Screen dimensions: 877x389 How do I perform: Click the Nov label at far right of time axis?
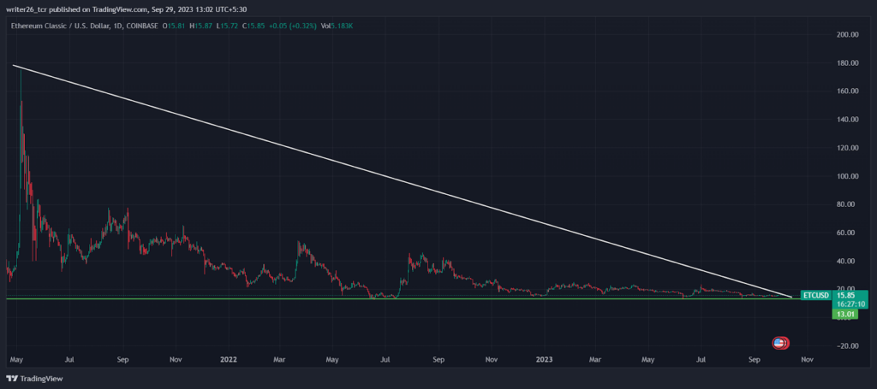(x=807, y=360)
